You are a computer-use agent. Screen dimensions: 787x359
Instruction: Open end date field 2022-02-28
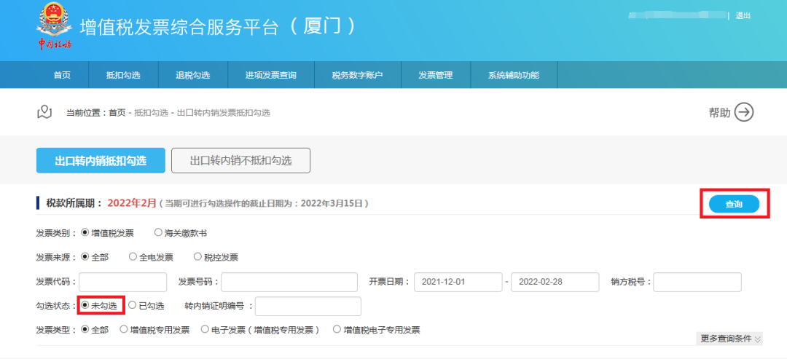tap(554, 282)
